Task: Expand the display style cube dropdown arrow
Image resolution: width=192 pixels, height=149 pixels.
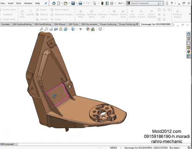Action: pyautogui.click(x=77, y=29)
